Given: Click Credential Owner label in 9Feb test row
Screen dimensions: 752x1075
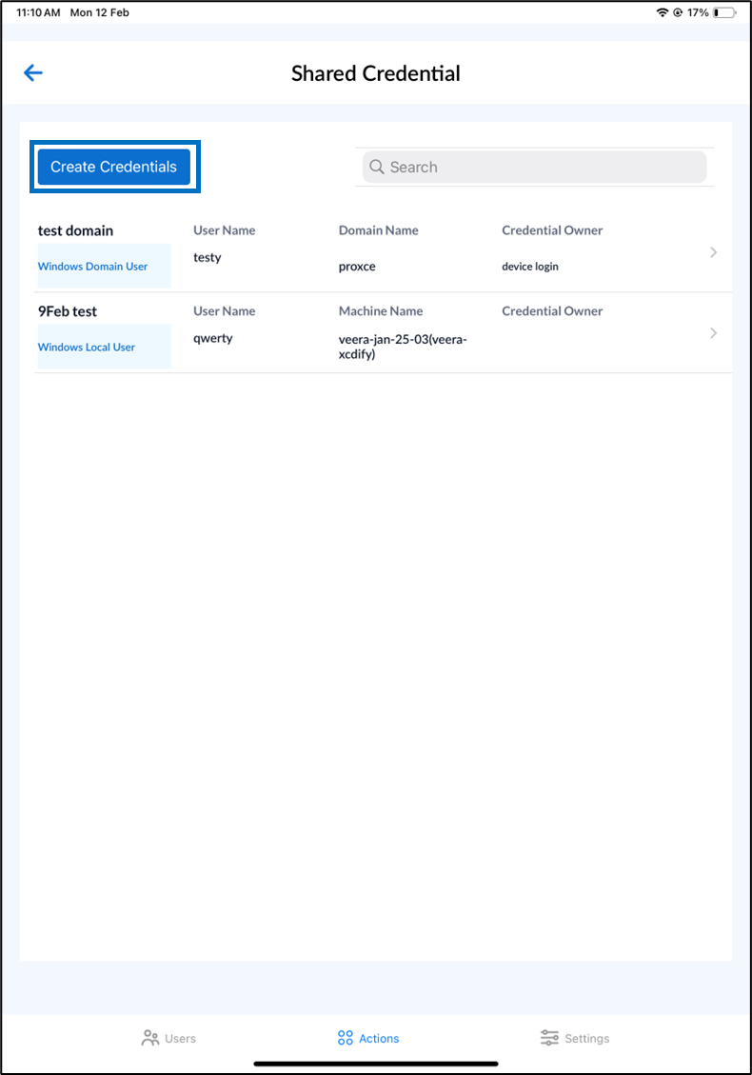Looking at the screenshot, I should click(552, 311).
